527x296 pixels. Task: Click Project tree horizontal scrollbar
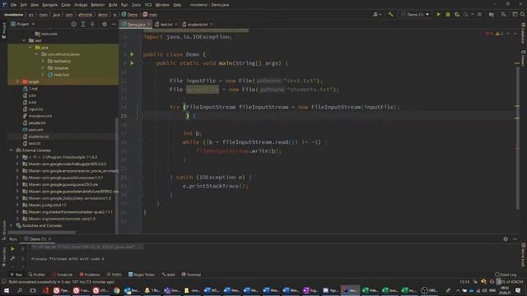pos(42,232)
